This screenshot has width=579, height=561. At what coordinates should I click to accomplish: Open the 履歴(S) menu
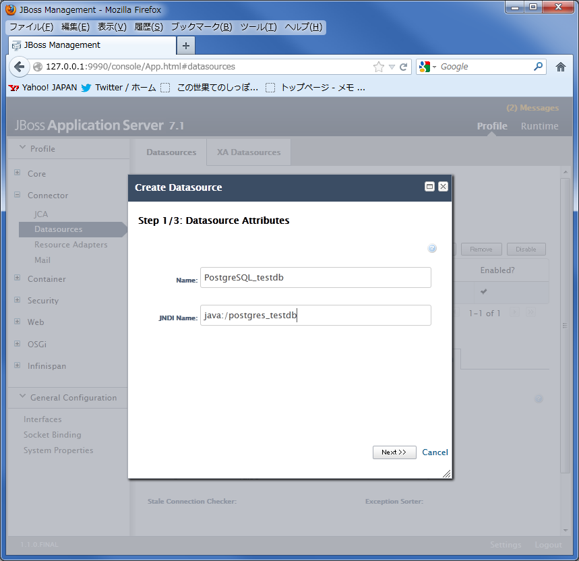[148, 27]
